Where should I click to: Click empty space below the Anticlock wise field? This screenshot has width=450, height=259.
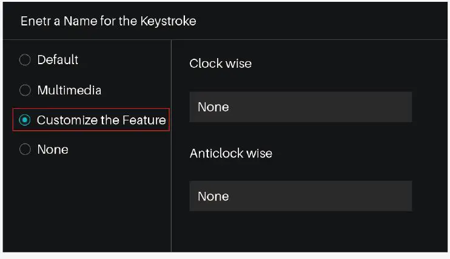(x=300, y=233)
